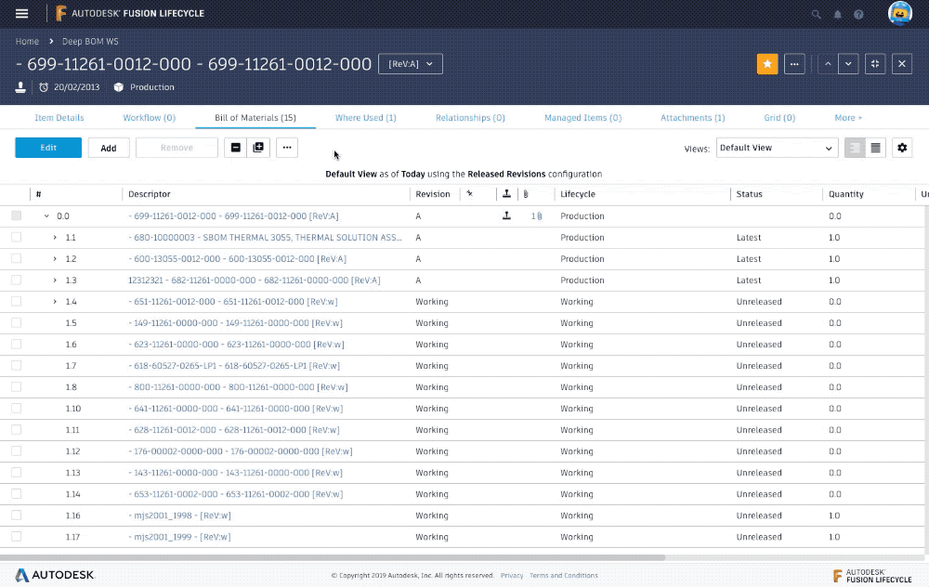
Task: Go to previous item with up arrow
Action: pos(828,64)
